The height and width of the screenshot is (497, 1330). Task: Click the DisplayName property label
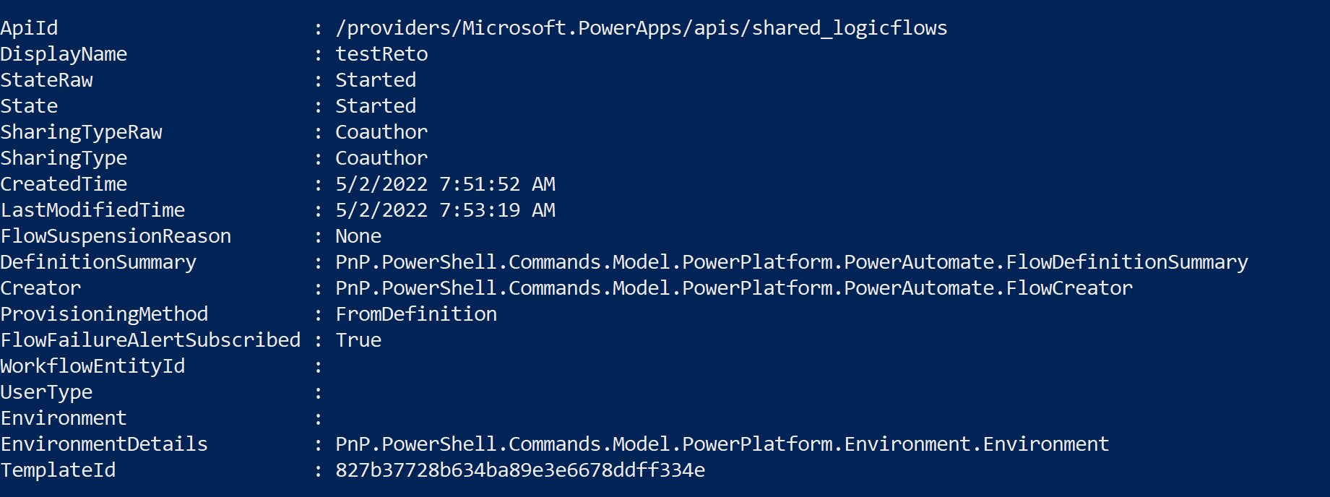coord(64,54)
